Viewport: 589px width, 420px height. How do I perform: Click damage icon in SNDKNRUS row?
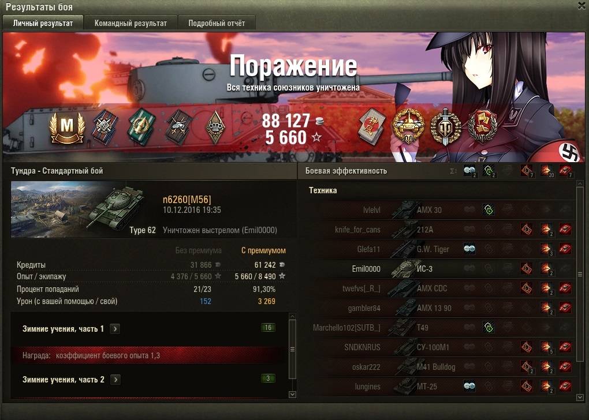(546, 347)
